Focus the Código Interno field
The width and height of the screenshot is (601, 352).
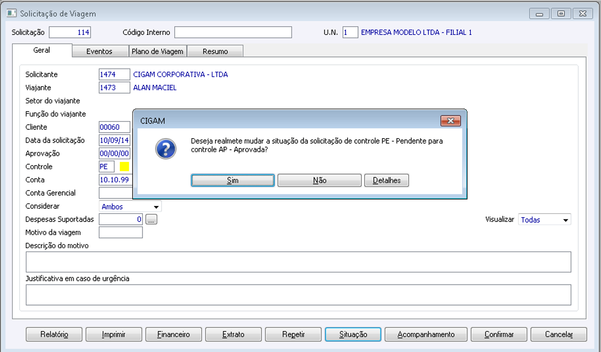233,32
